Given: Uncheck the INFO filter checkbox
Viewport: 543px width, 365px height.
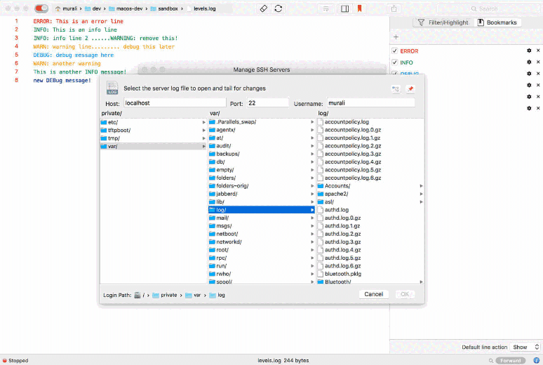Looking at the screenshot, I should pyautogui.click(x=395, y=62).
